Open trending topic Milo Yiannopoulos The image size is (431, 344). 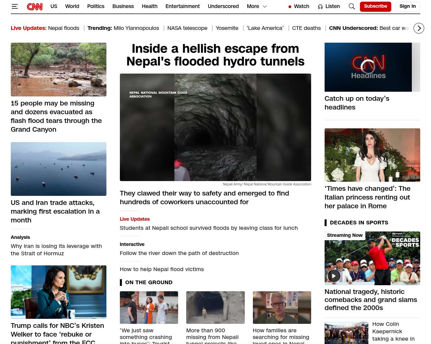(136, 28)
